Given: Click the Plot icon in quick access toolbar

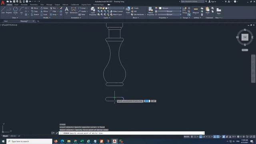Looking at the screenshot, I should coord(27,2).
